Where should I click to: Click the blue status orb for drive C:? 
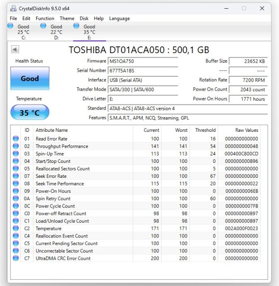point(10,26)
